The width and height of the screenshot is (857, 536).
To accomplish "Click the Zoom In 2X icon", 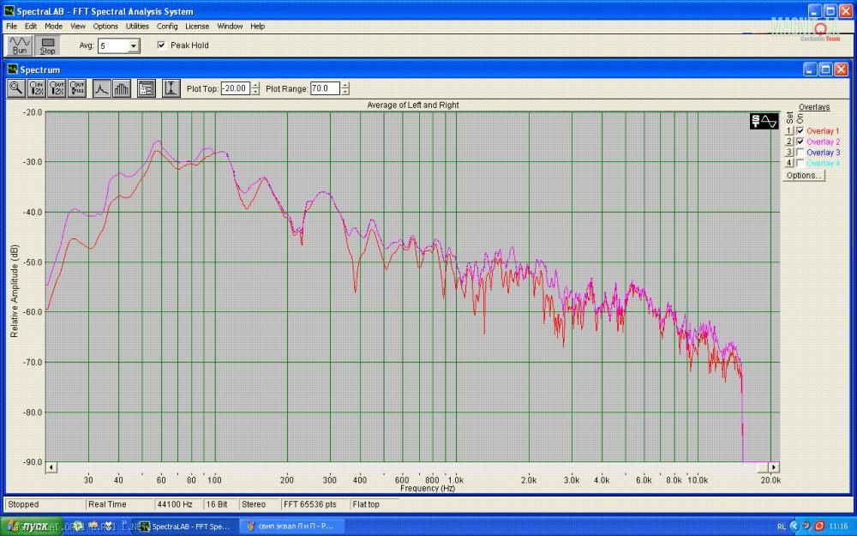I will coord(37,87).
